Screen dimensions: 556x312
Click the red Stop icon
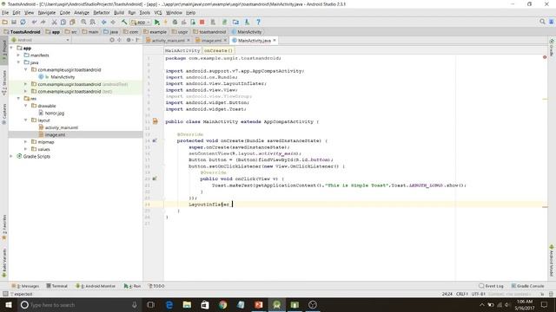202,22
